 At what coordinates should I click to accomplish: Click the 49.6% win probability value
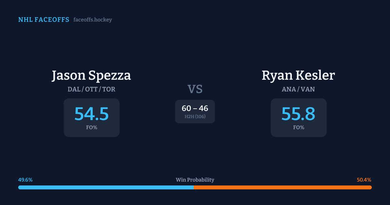click(x=25, y=180)
